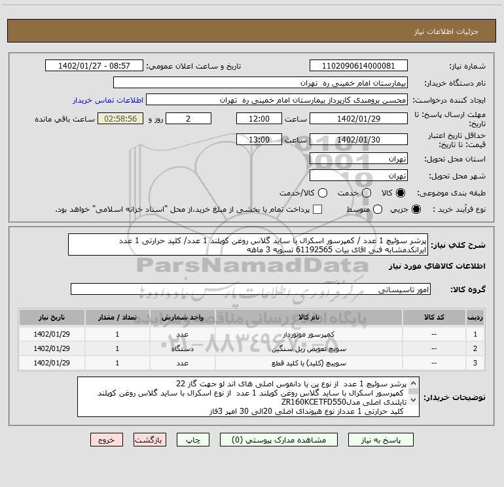Image resolution: width=504 pixels, height=487 pixels.
Task: Click the announcement date 1402/01/27 - 08:57 field
Action: (94, 66)
